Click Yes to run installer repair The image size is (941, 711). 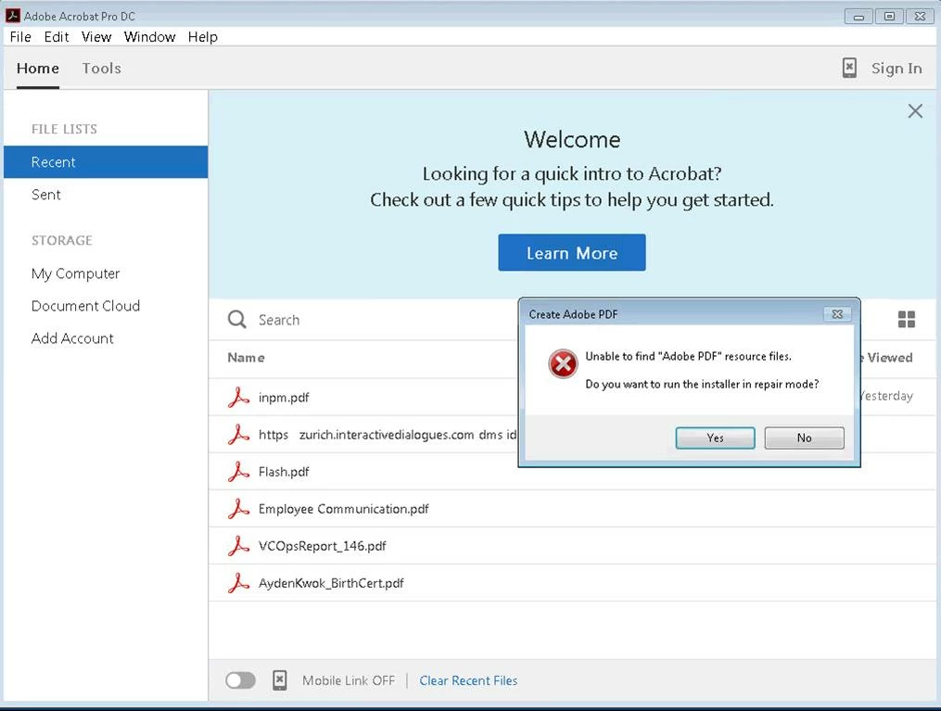pyautogui.click(x=716, y=438)
